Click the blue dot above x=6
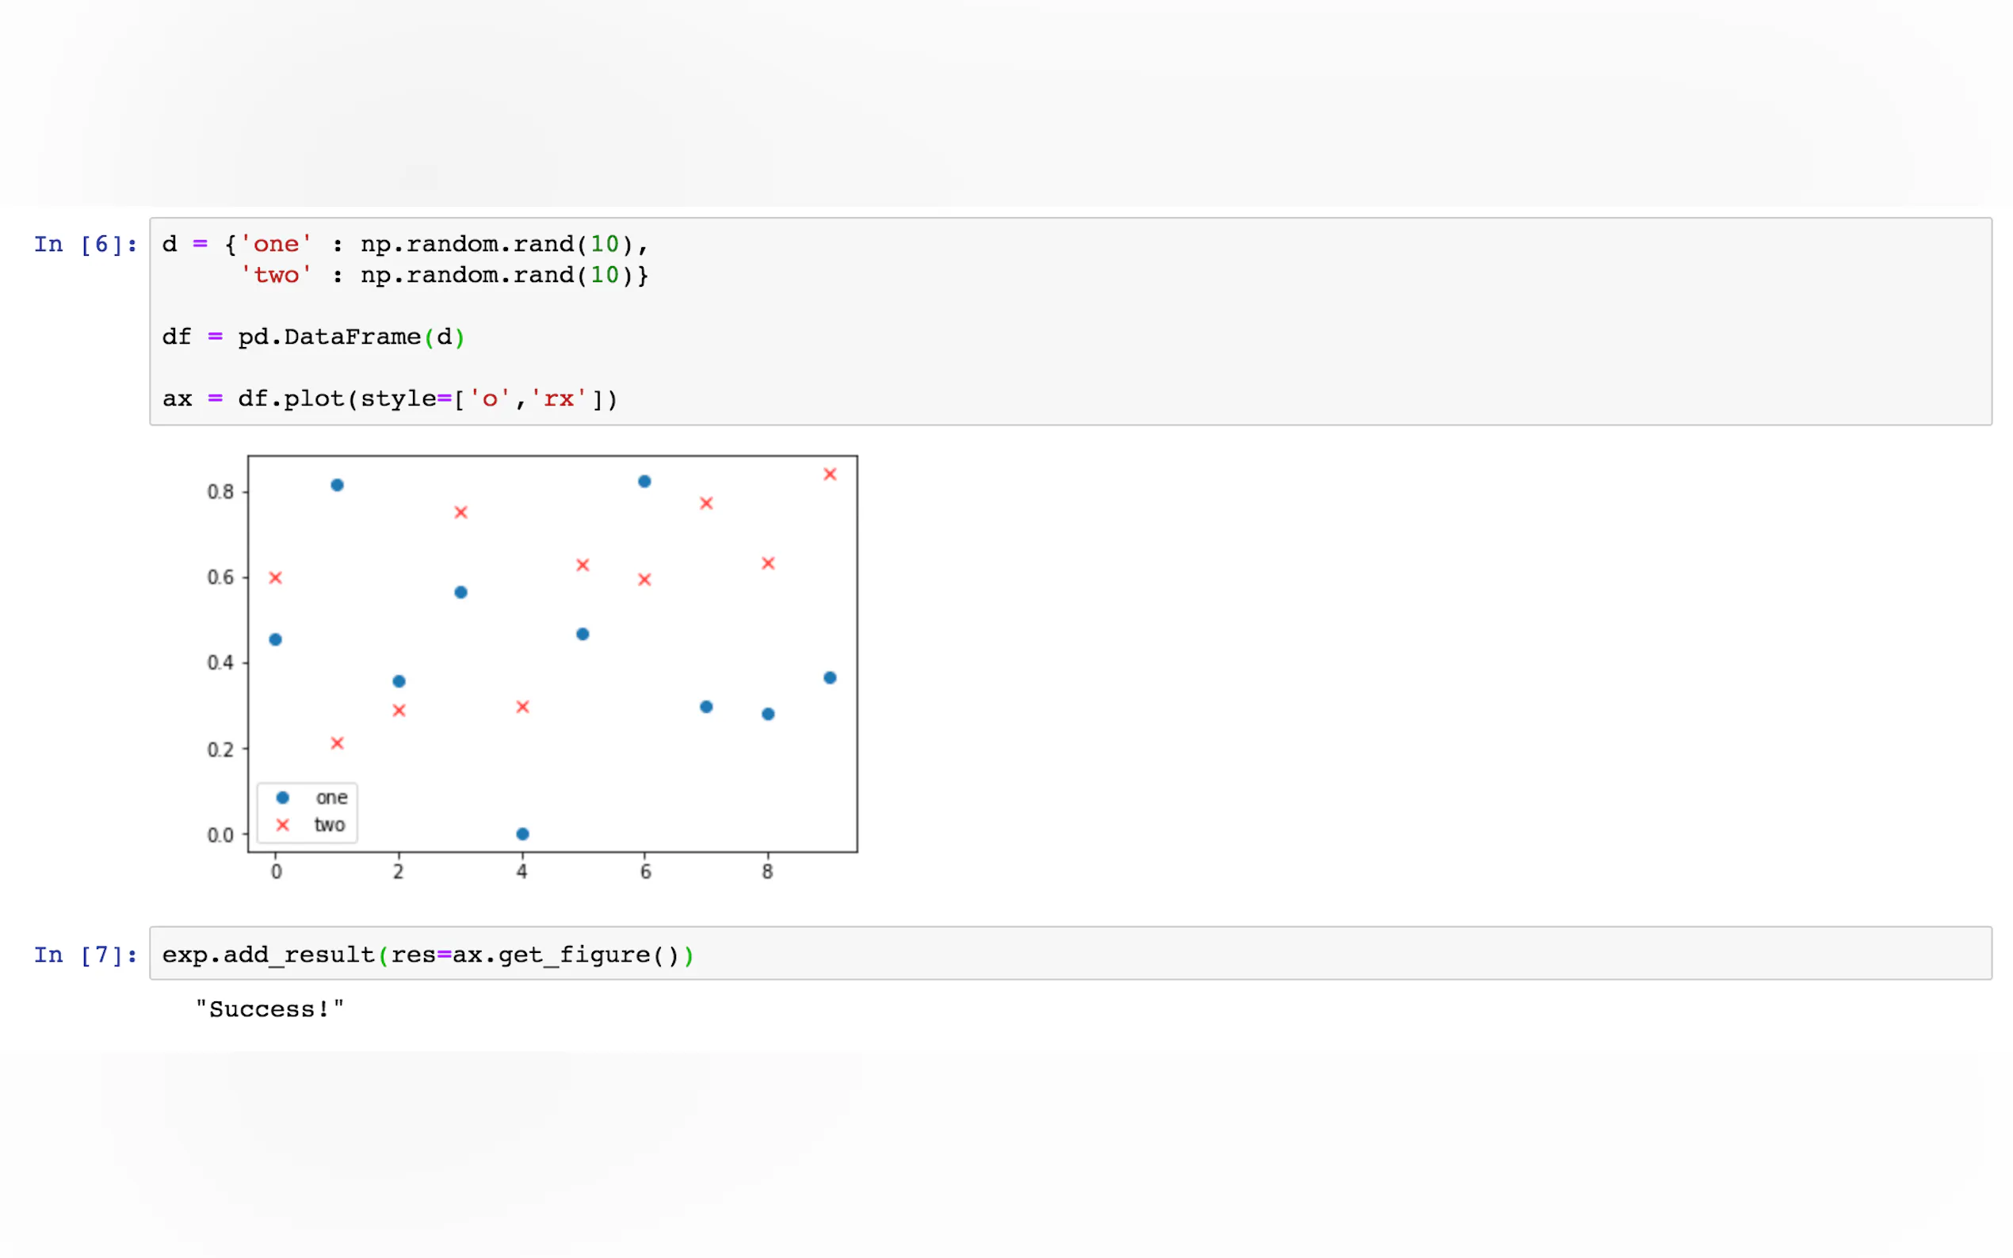The image size is (2013, 1258). 644,482
